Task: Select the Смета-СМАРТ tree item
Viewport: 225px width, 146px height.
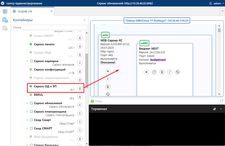Action: click(x=44, y=36)
